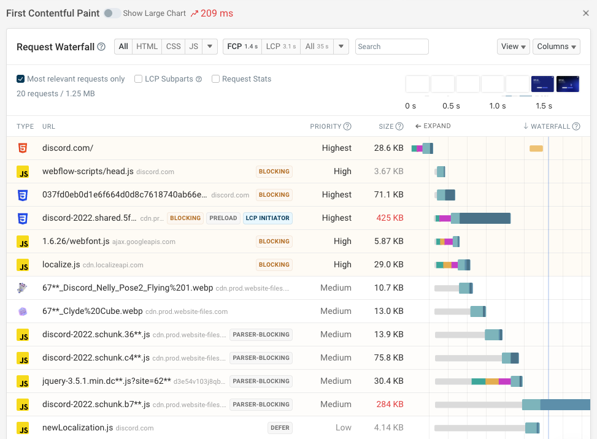The width and height of the screenshot is (597, 439).
Task: Close the First Contentful Paint panel
Action: [586, 13]
